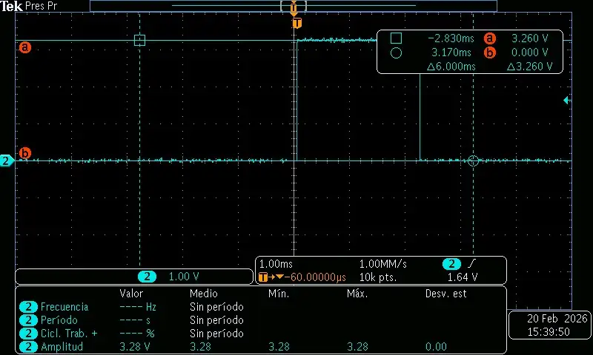Click the Frecuencia measurement row label
The image size is (593, 355).
[x=64, y=307]
